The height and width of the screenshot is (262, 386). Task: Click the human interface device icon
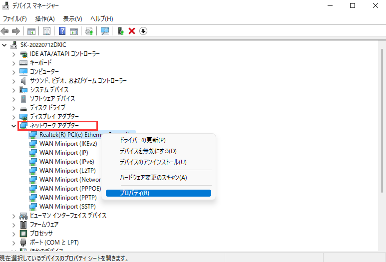point(23,216)
